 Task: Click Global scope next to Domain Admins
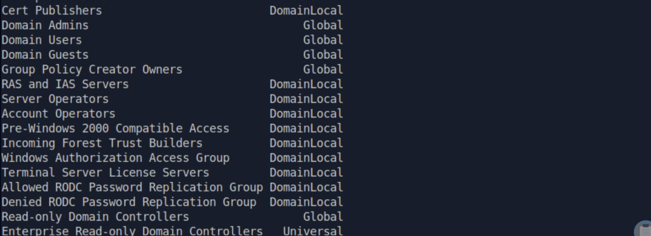(323, 25)
